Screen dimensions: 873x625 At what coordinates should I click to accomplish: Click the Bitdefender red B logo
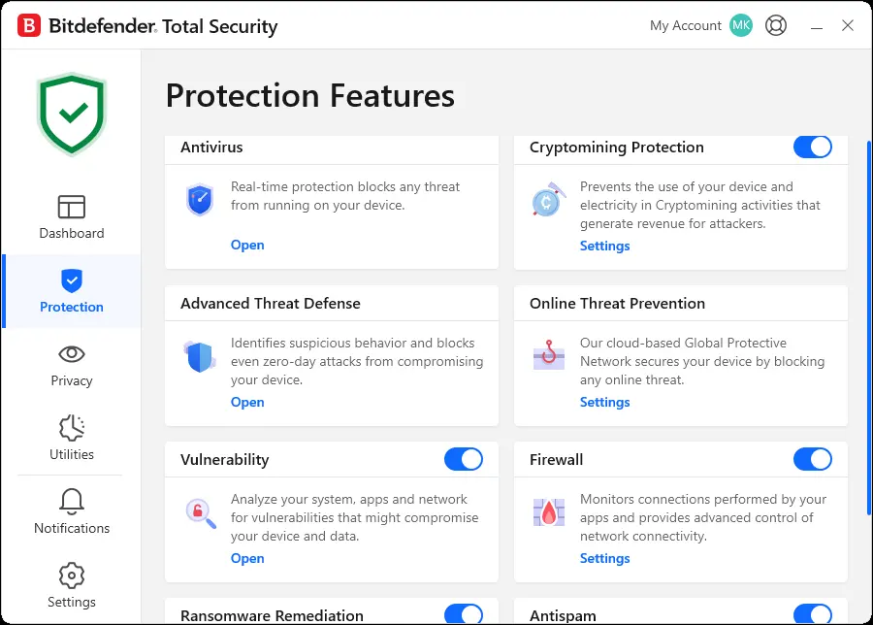pyautogui.click(x=29, y=25)
